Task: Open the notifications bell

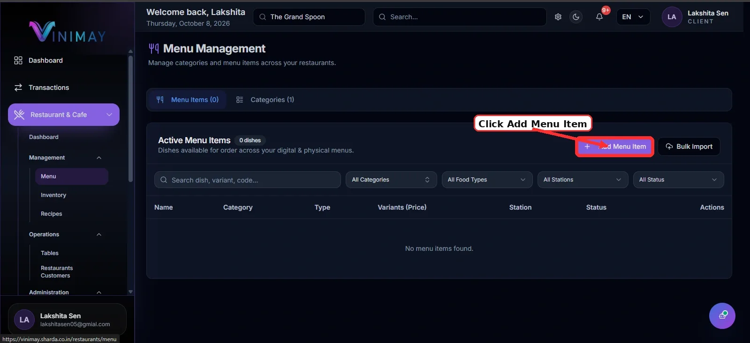Action: (599, 17)
